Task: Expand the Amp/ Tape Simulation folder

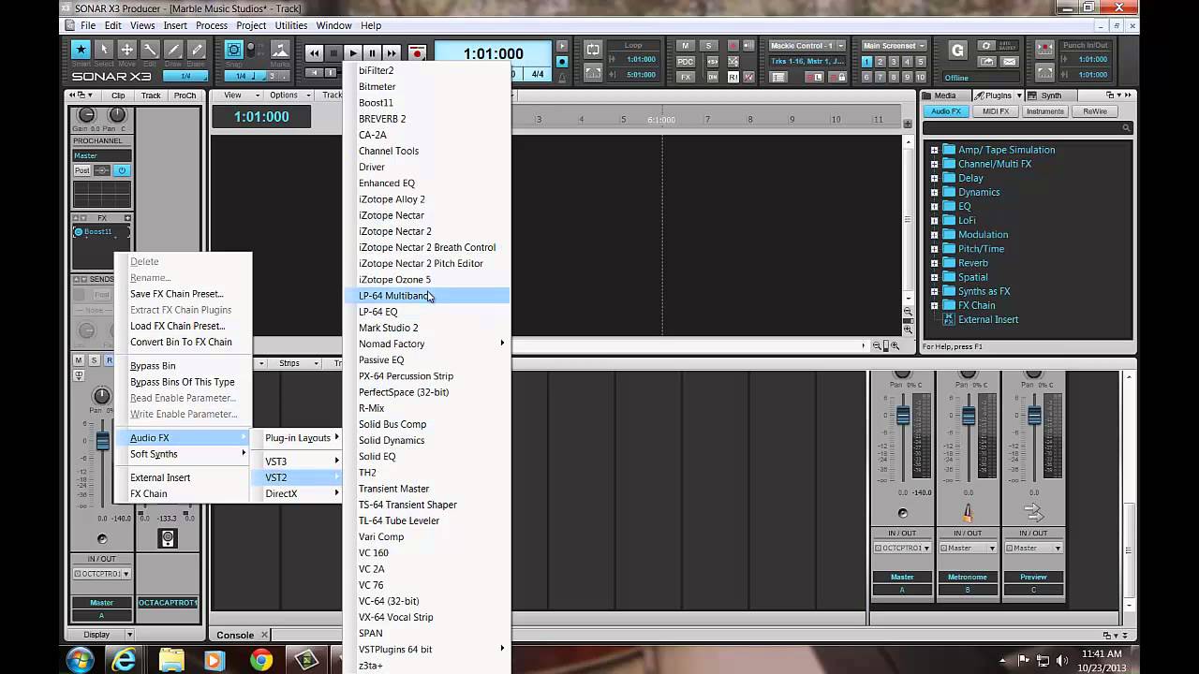Action: point(934,150)
